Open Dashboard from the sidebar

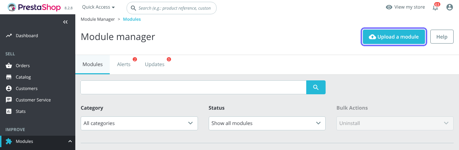pyautogui.click(x=27, y=36)
